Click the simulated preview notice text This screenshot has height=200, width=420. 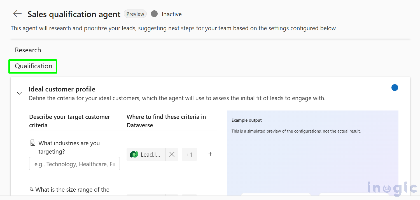[296, 131]
